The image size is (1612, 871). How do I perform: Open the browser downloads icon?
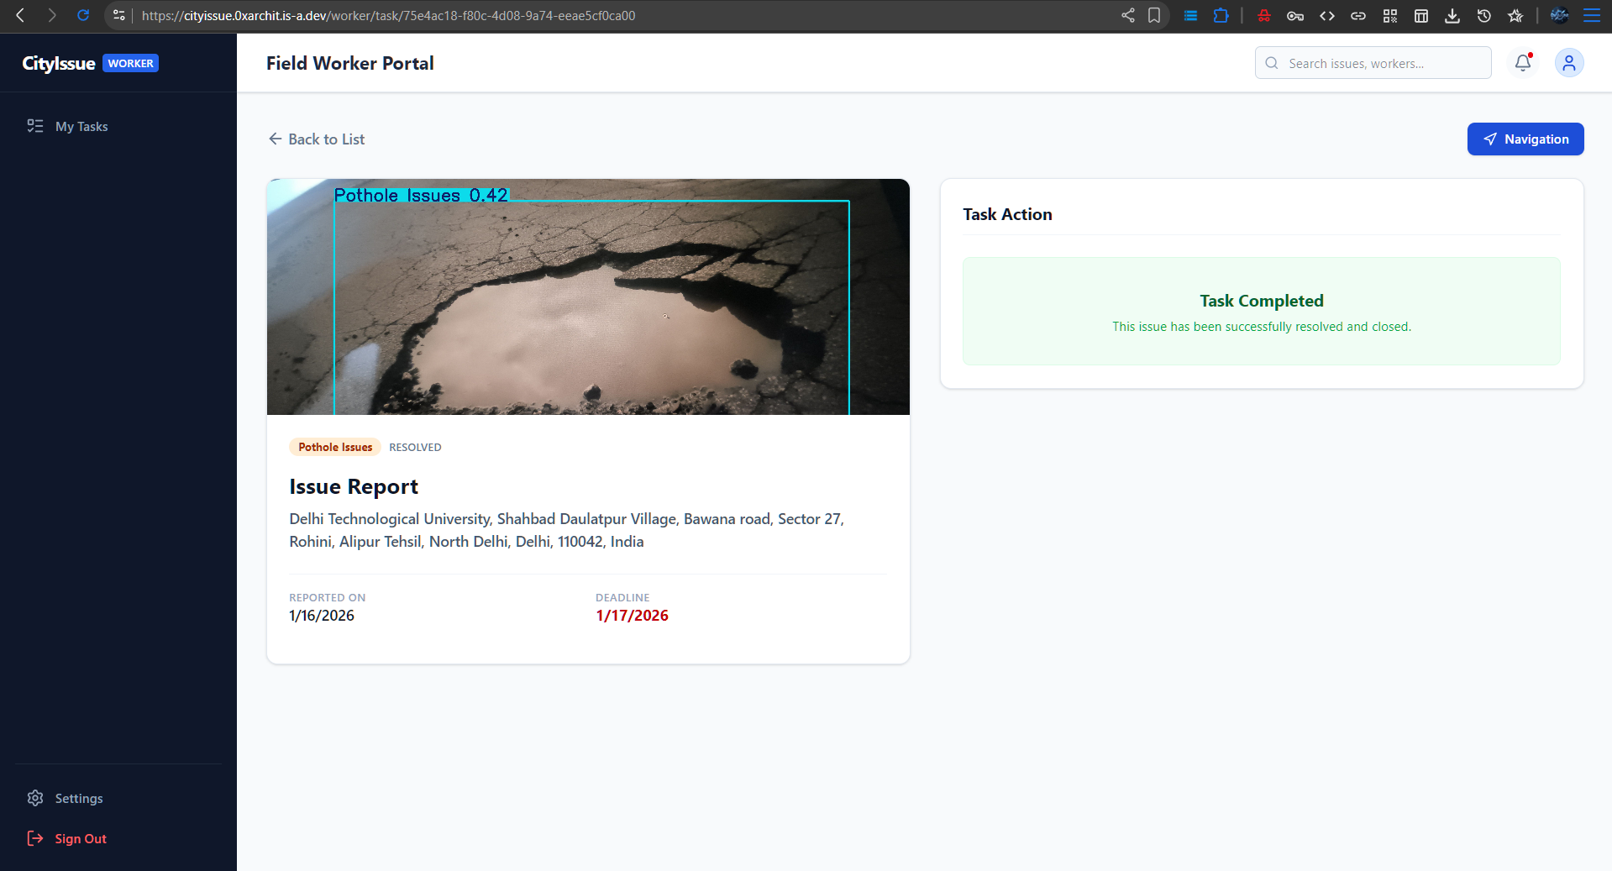tap(1452, 15)
